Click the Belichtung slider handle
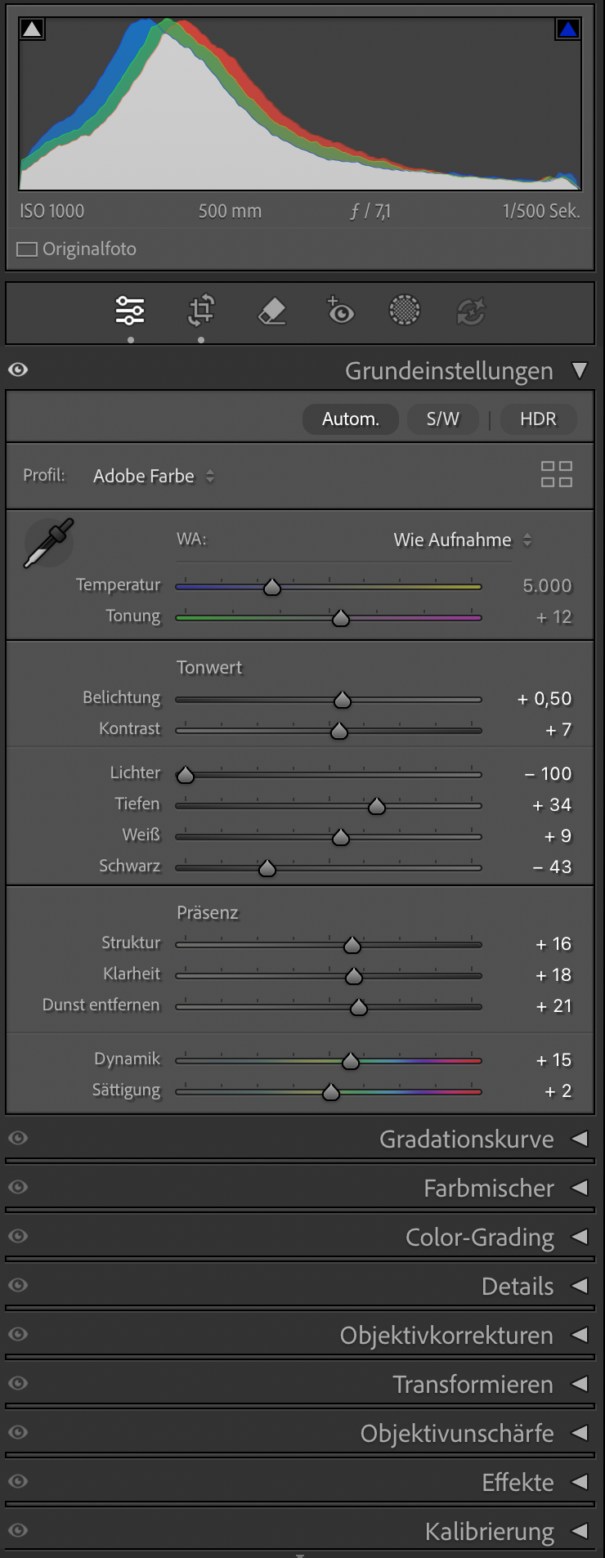This screenshot has height=1558, width=605. (x=343, y=700)
